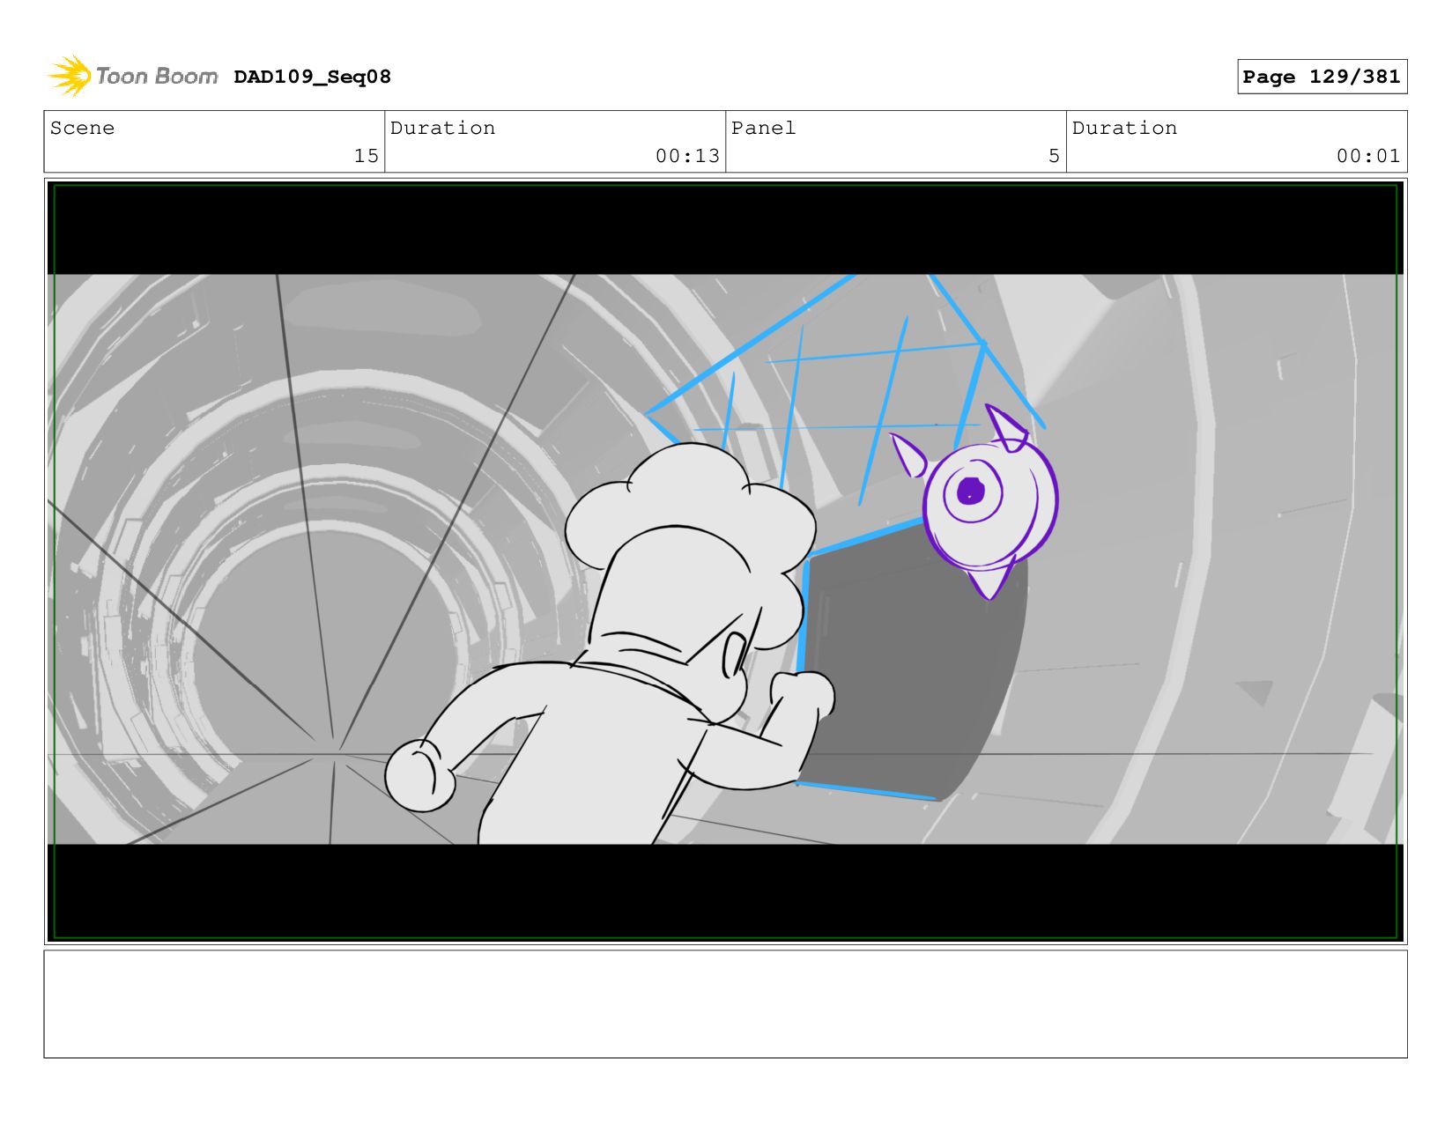Click the storyboard panel image
This screenshot has height=1124, width=1452.
(725, 561)
